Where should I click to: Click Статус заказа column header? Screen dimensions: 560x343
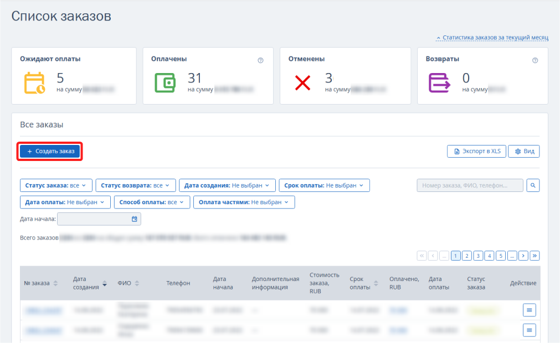coord(476,283)
